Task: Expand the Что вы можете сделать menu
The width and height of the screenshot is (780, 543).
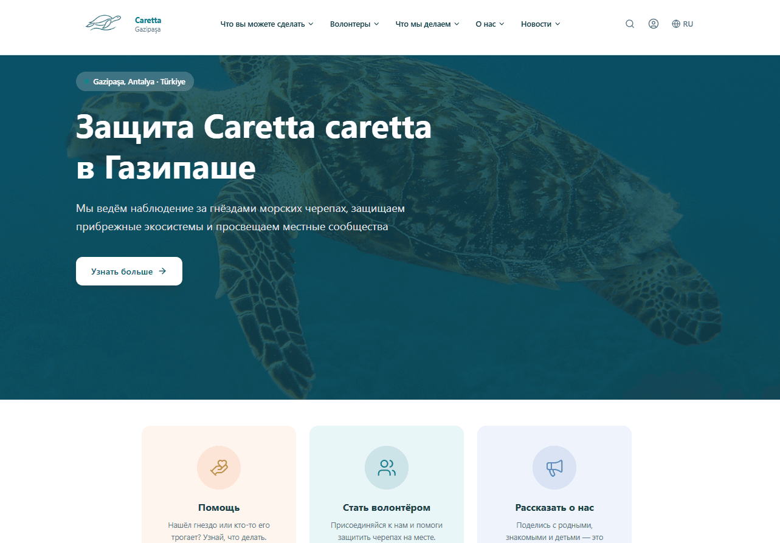Action: click(267, 24)
